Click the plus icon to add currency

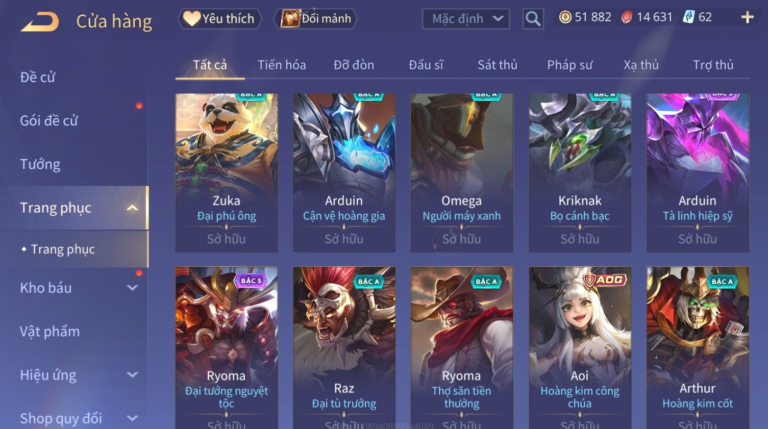(747, 17)
